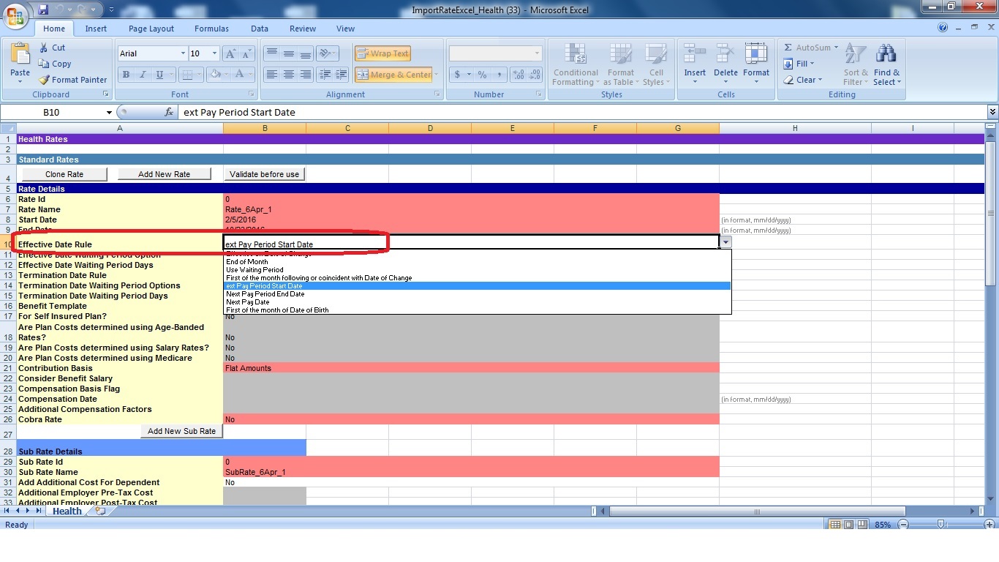999x562 pixels.
Task: Center cell text horizontally
Action: (289, 75)
